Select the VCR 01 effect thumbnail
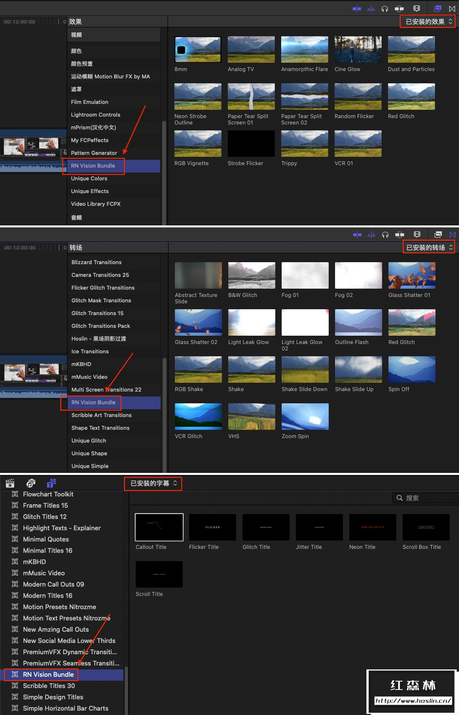This screenshot has width=459, height=715. [x=358, y=144]
